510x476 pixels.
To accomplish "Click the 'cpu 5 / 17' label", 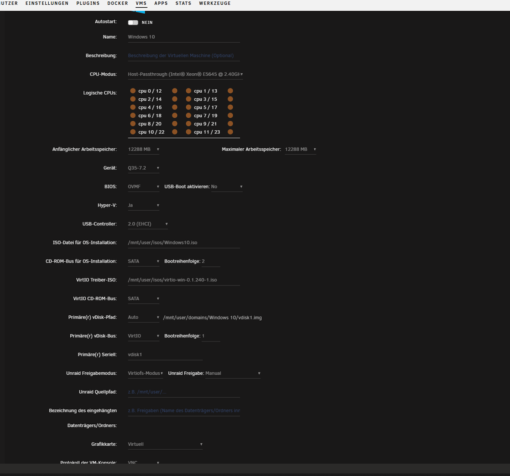I will (x=205, y=107).
